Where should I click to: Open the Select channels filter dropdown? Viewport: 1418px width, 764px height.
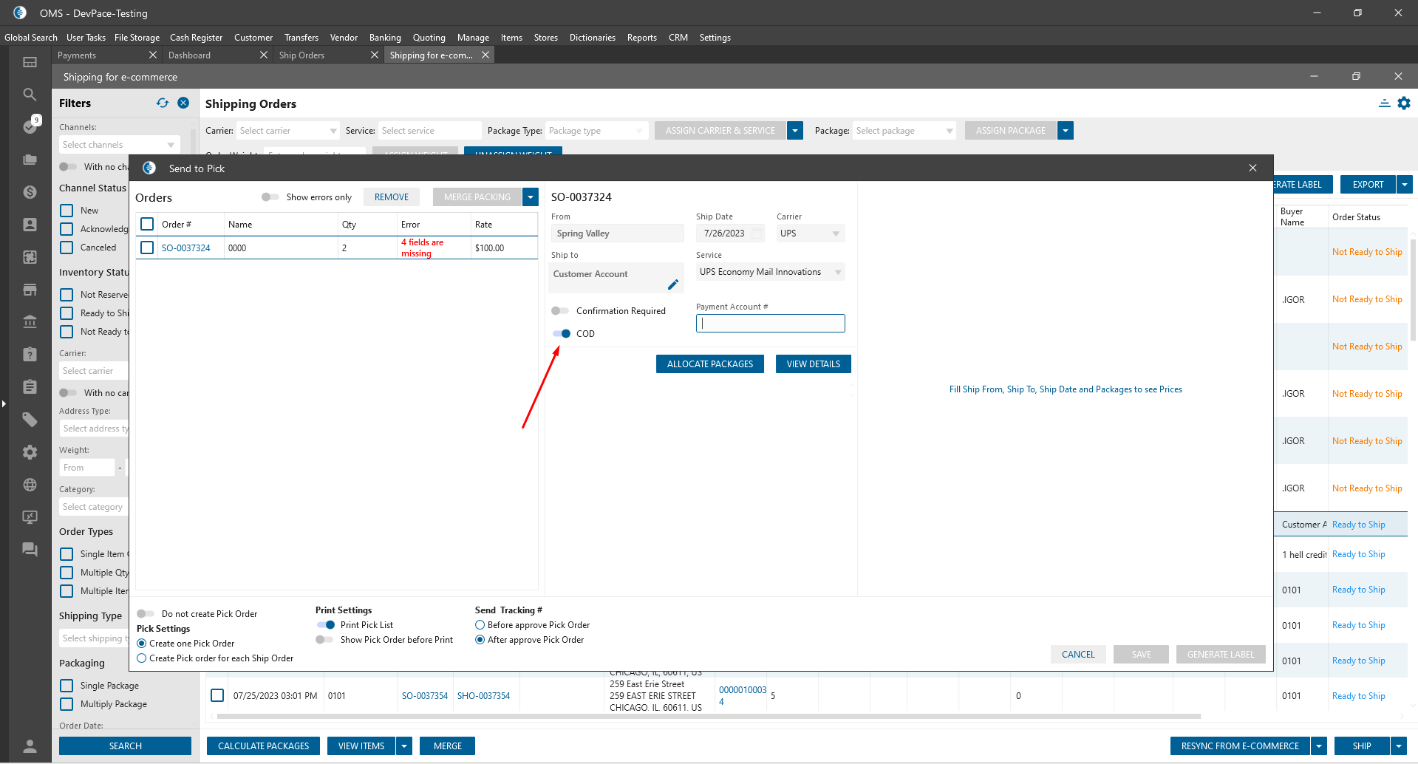[x=119, y=145]
